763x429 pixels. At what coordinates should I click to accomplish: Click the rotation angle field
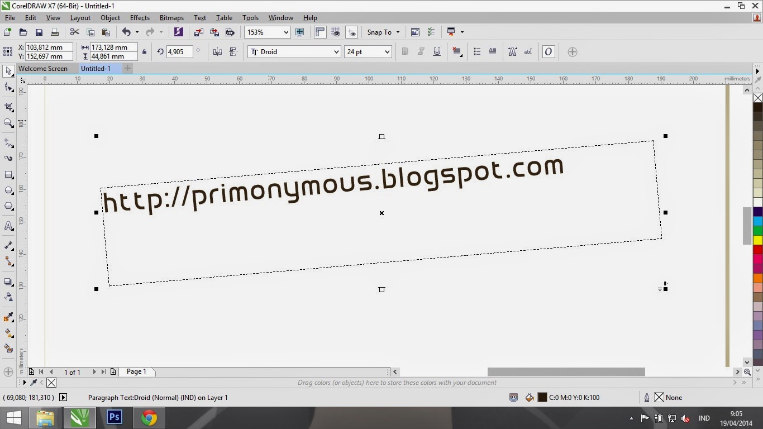coord(179,52)
